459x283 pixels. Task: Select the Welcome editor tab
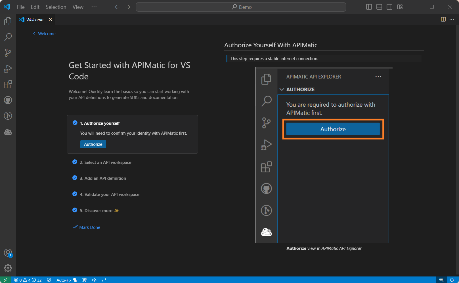(x=35, y=20)
